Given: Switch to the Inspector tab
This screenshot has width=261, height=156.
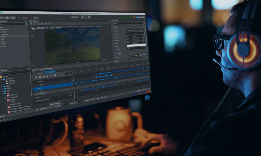Looking at the screenshot, I should coord(115,21).
